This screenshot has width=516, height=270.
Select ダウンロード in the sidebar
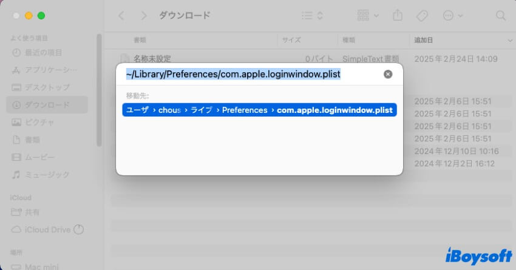click(x=47, y=105)
